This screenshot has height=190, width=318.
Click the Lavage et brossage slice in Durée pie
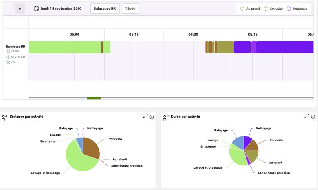[237, 157]
